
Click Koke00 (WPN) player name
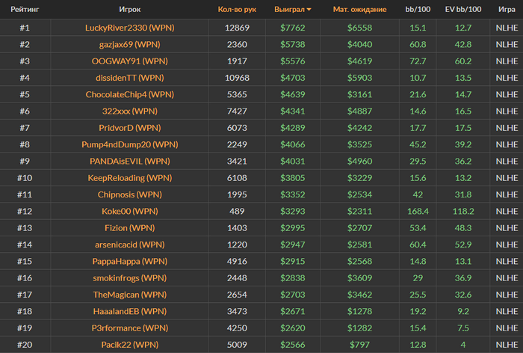130,212
